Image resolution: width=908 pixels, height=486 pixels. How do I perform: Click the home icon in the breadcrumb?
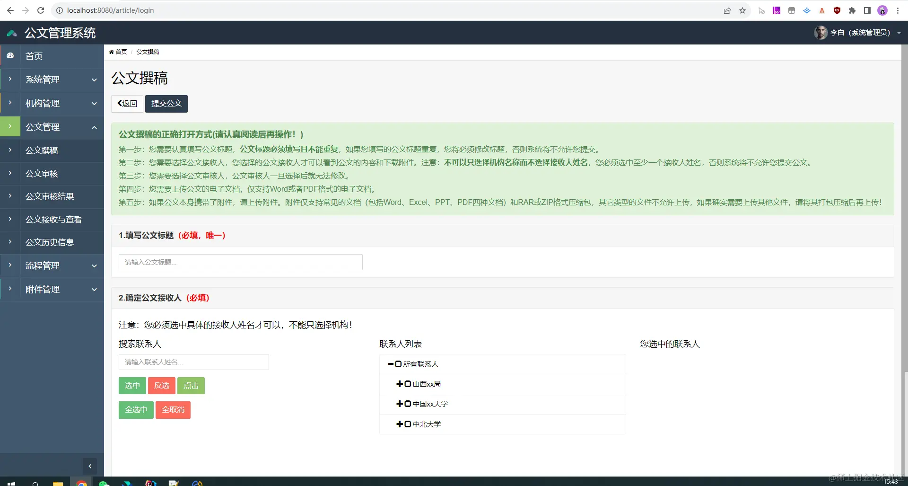112,52
